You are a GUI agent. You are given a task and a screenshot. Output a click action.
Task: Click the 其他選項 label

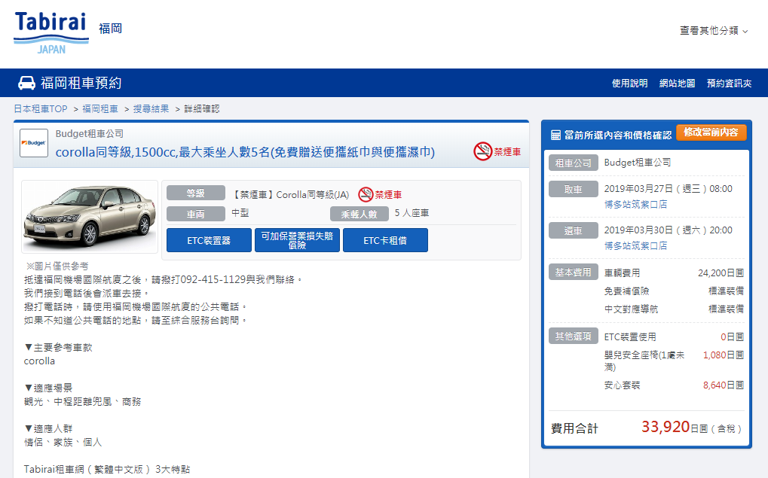573,336
